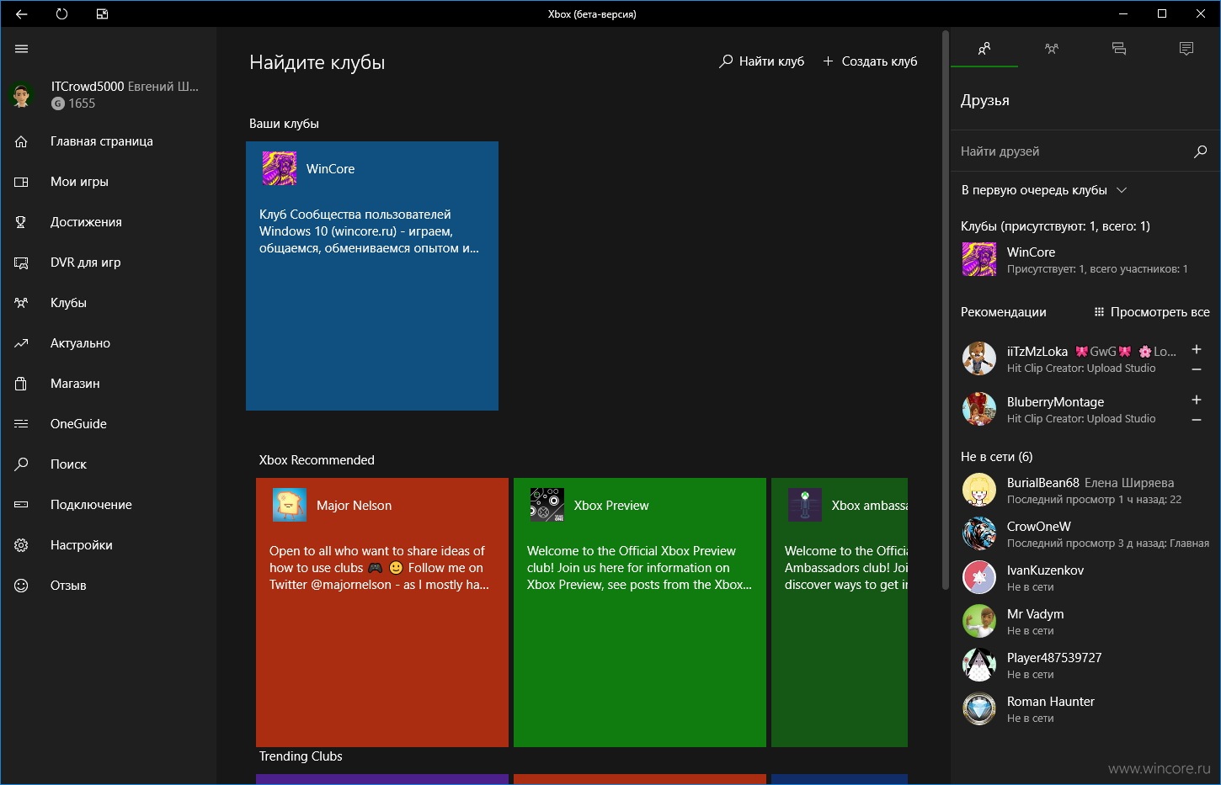Select friend BurialBean68 Елена Ширяева
Image resolution: width=1221 pixels, height=785 pixels.
pos(1085,491)
